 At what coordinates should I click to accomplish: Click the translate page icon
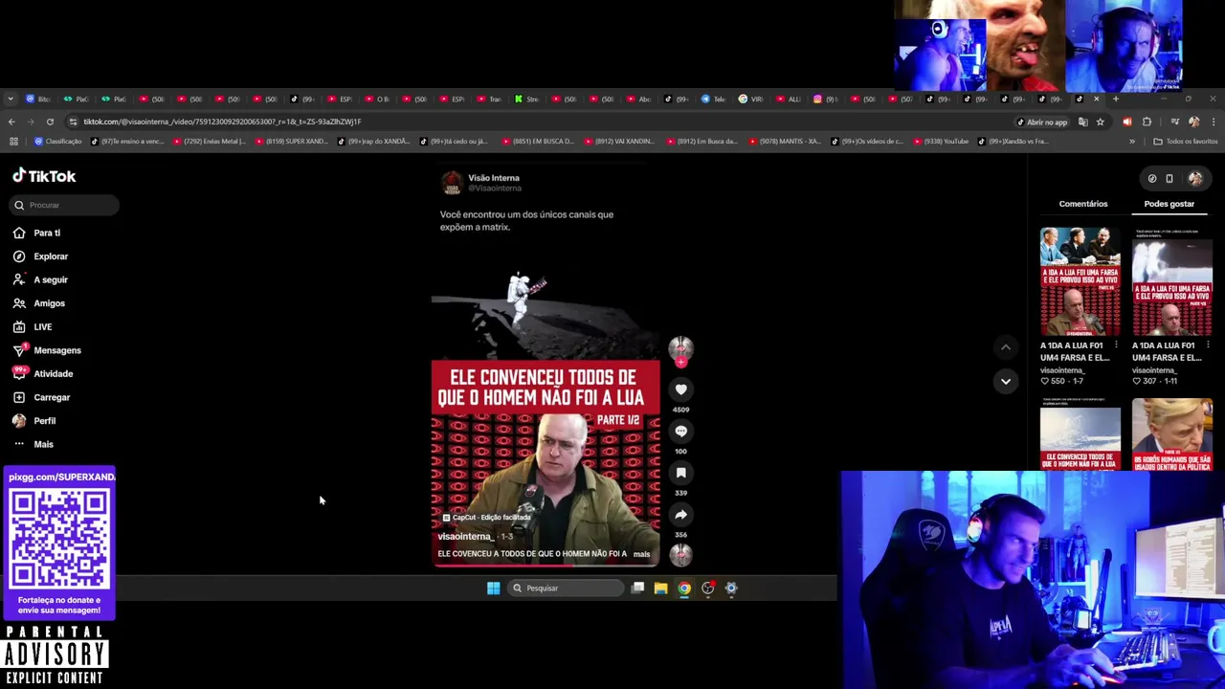pyautogui.click(x=1082, y=122)
